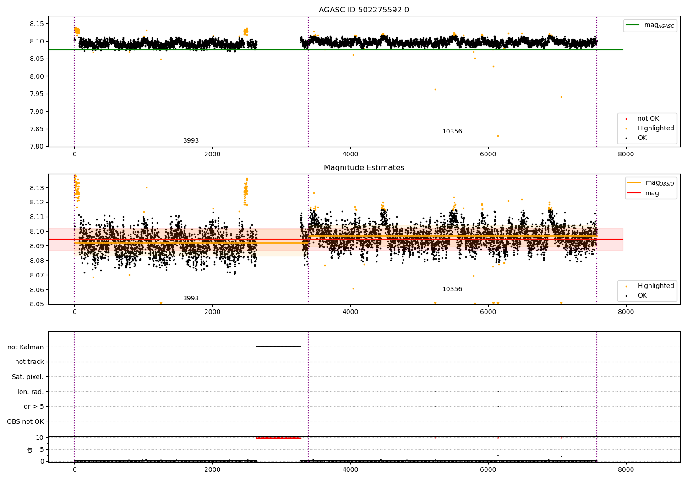This screenshot has width=687, height=480.
Task: Click the "3993" label in the top plot
Action: tap(191, 141)
